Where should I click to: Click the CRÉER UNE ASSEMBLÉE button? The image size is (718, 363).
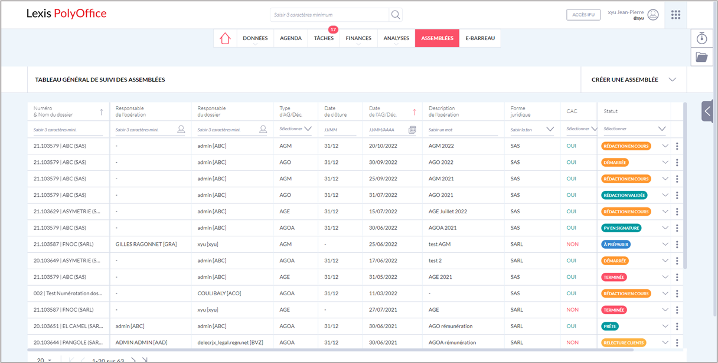click(x=624, y=80)
